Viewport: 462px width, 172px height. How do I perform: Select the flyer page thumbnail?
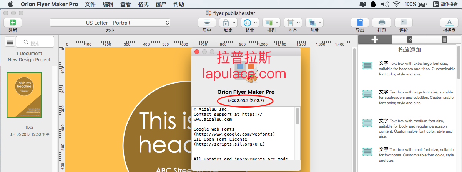pos(24,95)
